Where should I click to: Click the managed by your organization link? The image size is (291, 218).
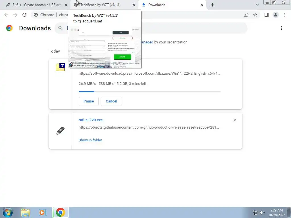coord(147,42)
